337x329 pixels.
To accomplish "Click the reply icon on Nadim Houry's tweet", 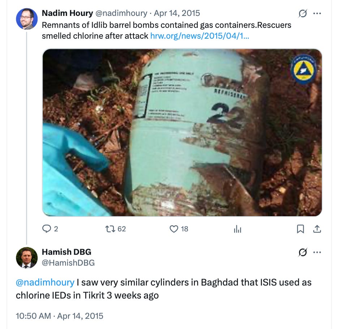I will tap(47, 228).
